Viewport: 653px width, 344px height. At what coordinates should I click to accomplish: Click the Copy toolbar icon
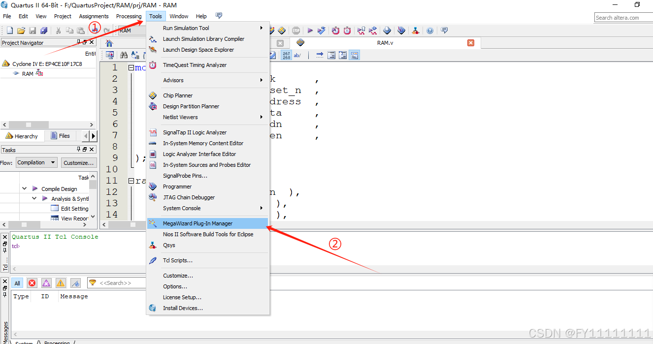pos(69,31)
